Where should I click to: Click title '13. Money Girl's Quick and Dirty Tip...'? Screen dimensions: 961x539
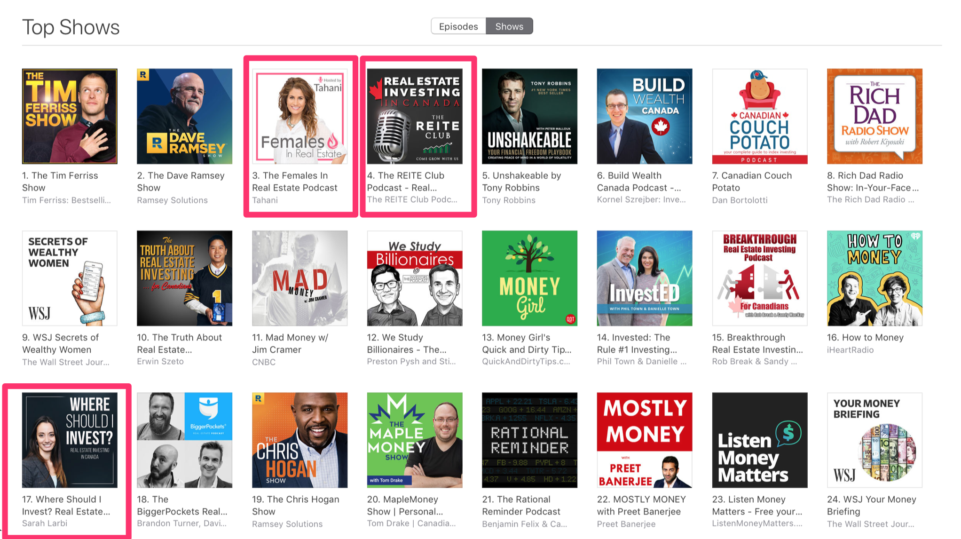coord(527,343)
